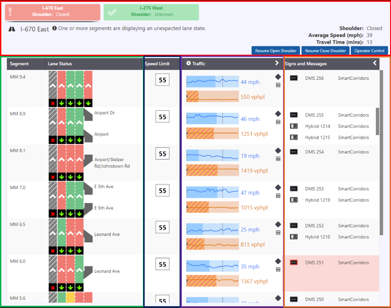
Task: Click the Airport Dr ramp label
Action: click(x=104, y=113)
